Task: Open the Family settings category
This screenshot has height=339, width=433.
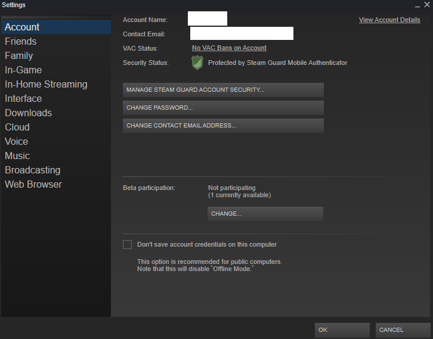Action: pos(56,56)
